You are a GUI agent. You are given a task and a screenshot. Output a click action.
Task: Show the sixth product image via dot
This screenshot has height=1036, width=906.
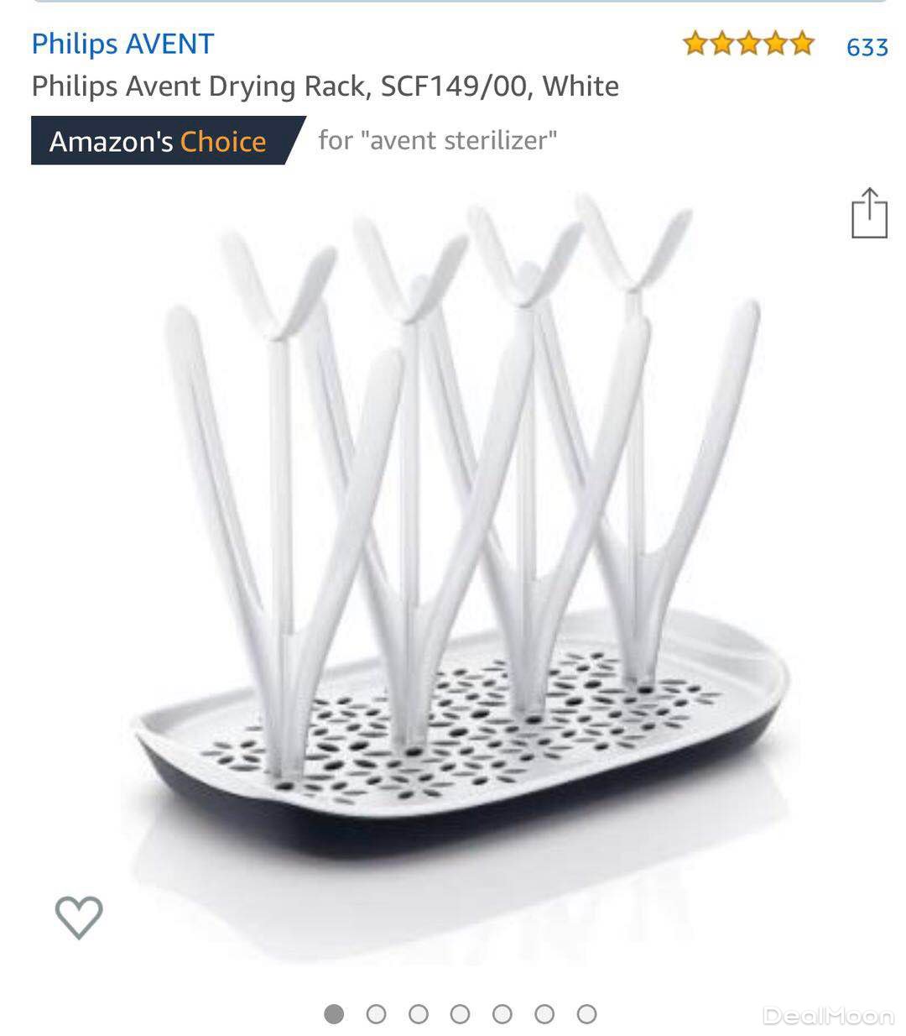click(x=544, y=1014)
